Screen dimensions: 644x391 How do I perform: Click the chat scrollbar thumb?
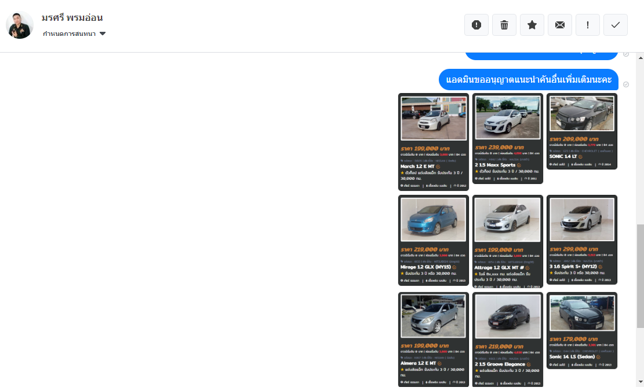click(x=641, y=276)
